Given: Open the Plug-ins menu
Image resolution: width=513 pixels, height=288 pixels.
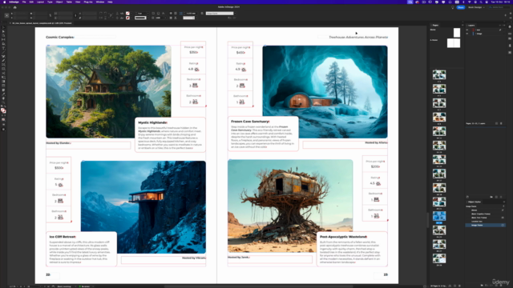Looking at the screenshot, I should point(88,2).
